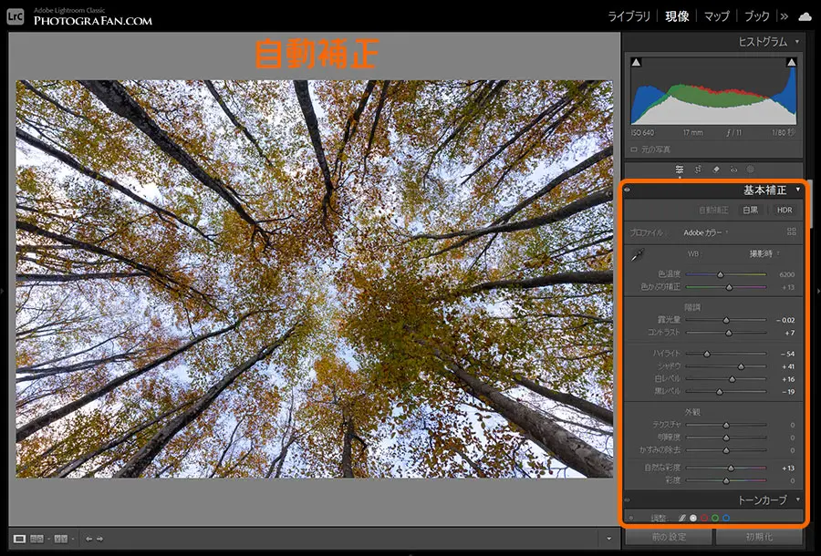821x556 pixels.
Task: Pick the white balance eyedropper tool
Action: point(638,254)
